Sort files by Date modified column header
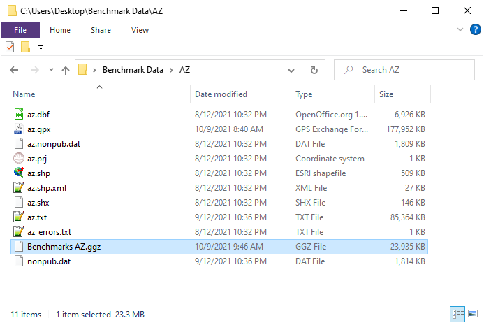The width and height of the screenshot is (484, 323). pos(221,94)
